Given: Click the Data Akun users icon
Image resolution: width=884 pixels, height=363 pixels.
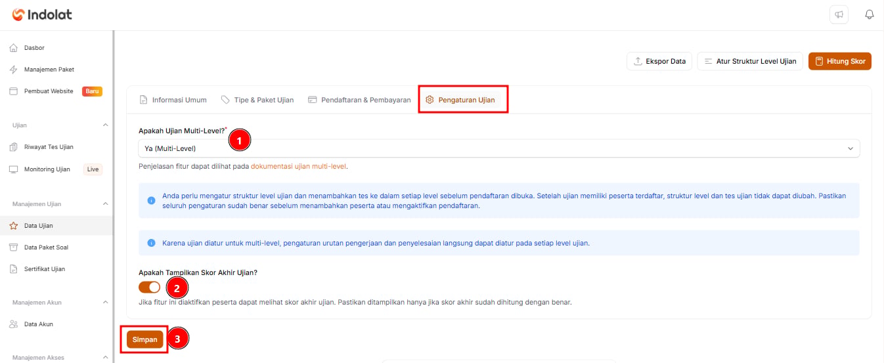Looking at the screenshot, I should (13, 324).
